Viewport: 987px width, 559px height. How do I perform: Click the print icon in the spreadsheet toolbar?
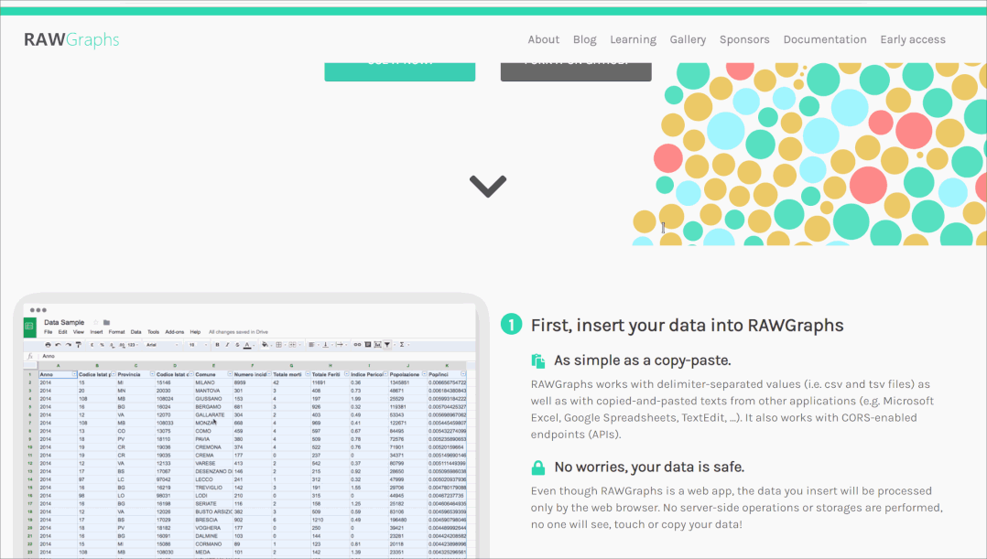48,345
